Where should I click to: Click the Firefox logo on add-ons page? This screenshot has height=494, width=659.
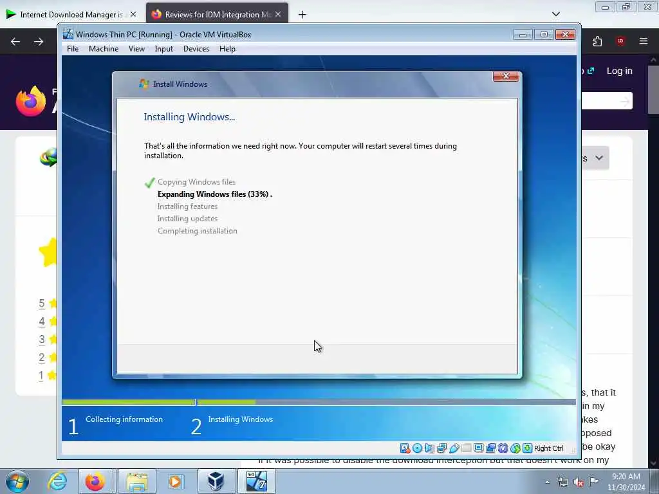31,101
